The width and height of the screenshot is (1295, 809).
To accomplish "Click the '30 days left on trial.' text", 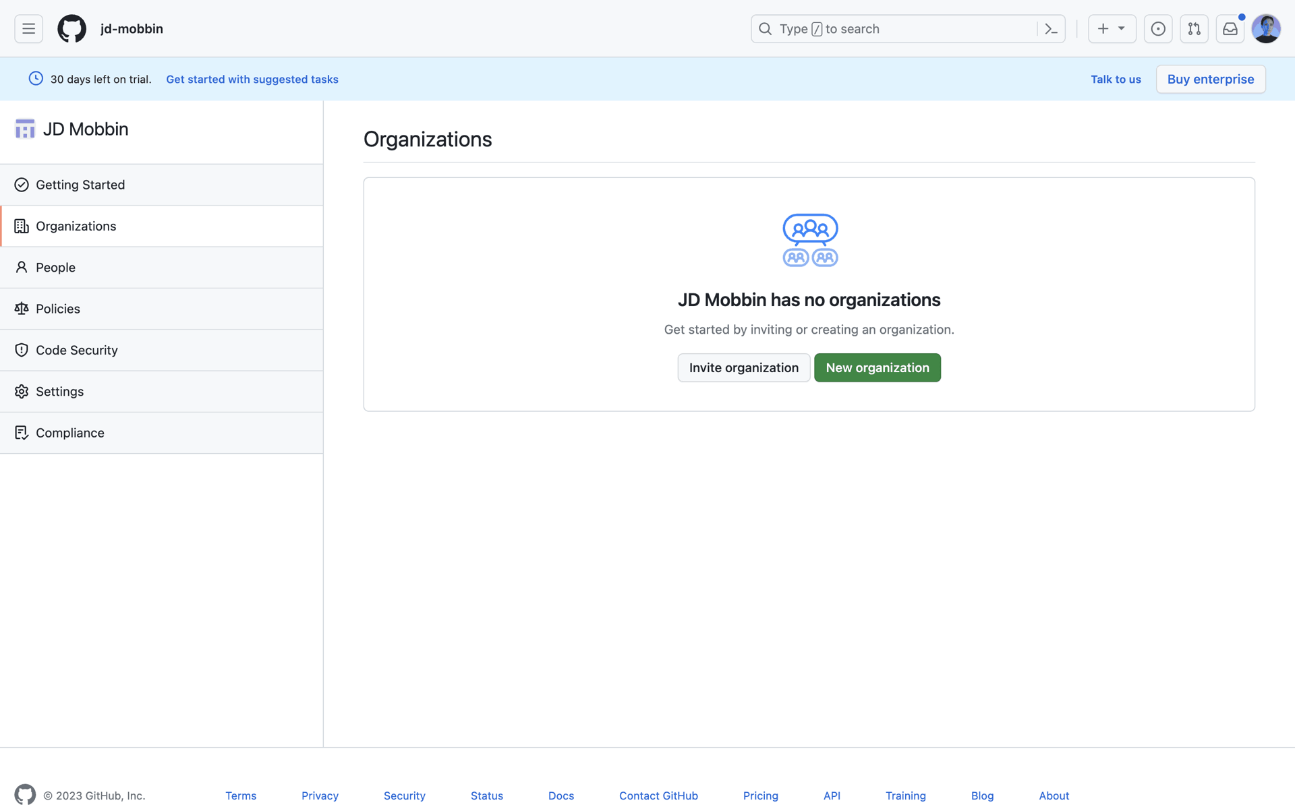I will coord(101,79).
